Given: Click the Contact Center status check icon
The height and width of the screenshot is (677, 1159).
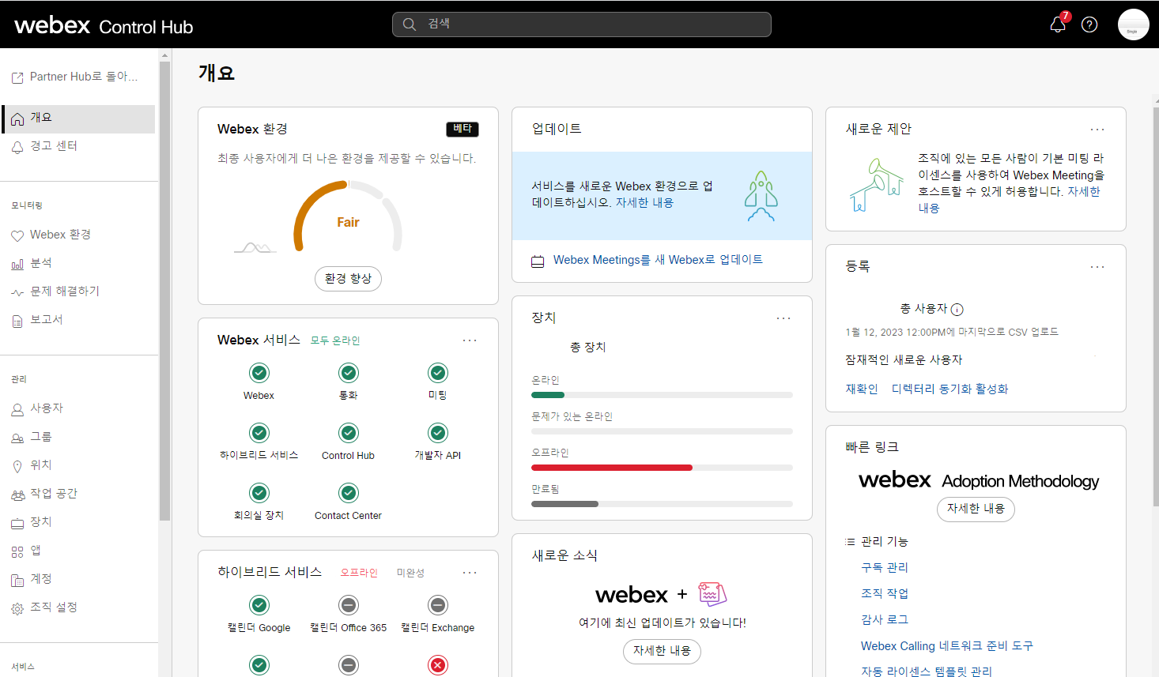Looking at the screenshot, I should click(349, 493).
